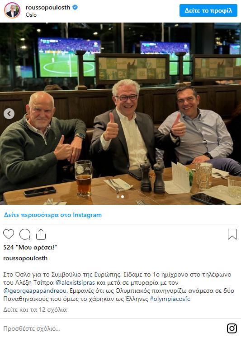Open the roussopoulosth username in header
The height and width of the screenshot is (337, 241).
(x=48, y=8)
